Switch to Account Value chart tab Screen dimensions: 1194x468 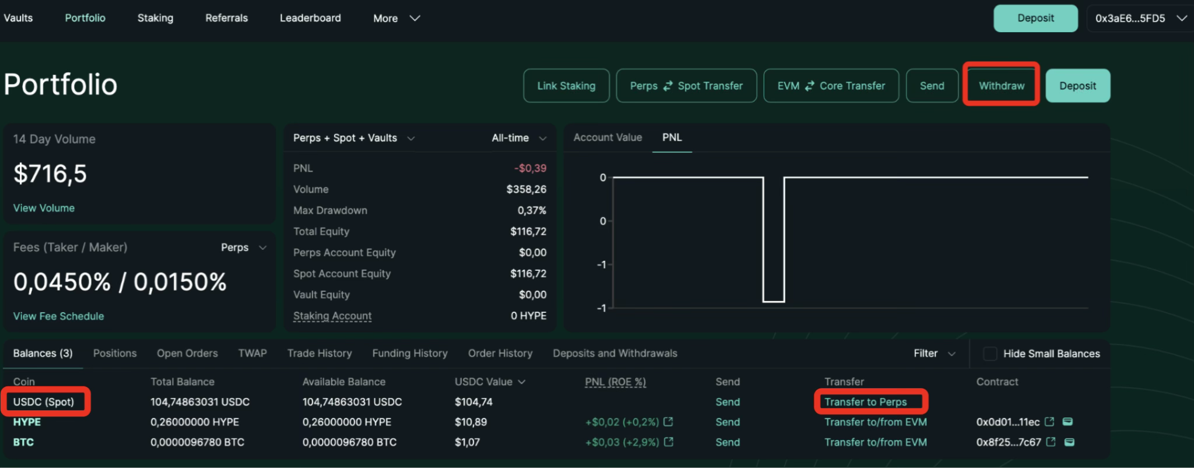pos(607,138)
